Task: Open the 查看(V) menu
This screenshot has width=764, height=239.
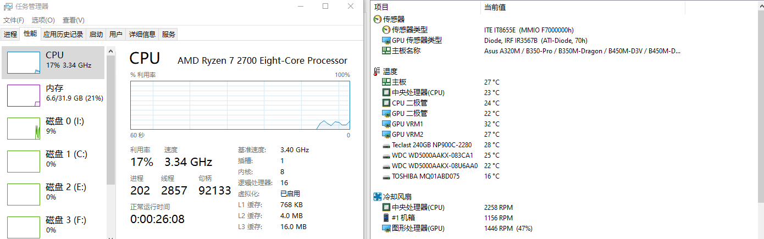Action: pyautogui.click(x=74, y=20)
